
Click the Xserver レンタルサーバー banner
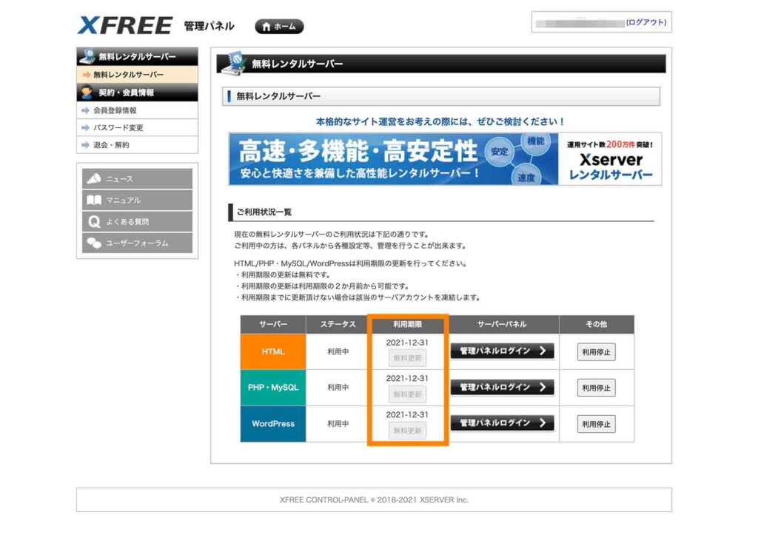(x=445, y=159)
